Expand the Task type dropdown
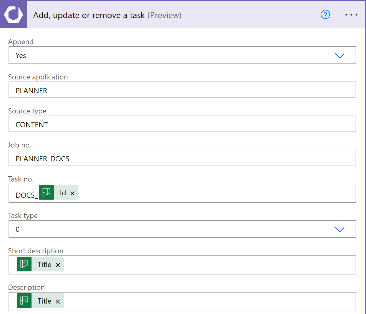 (182, 229)
